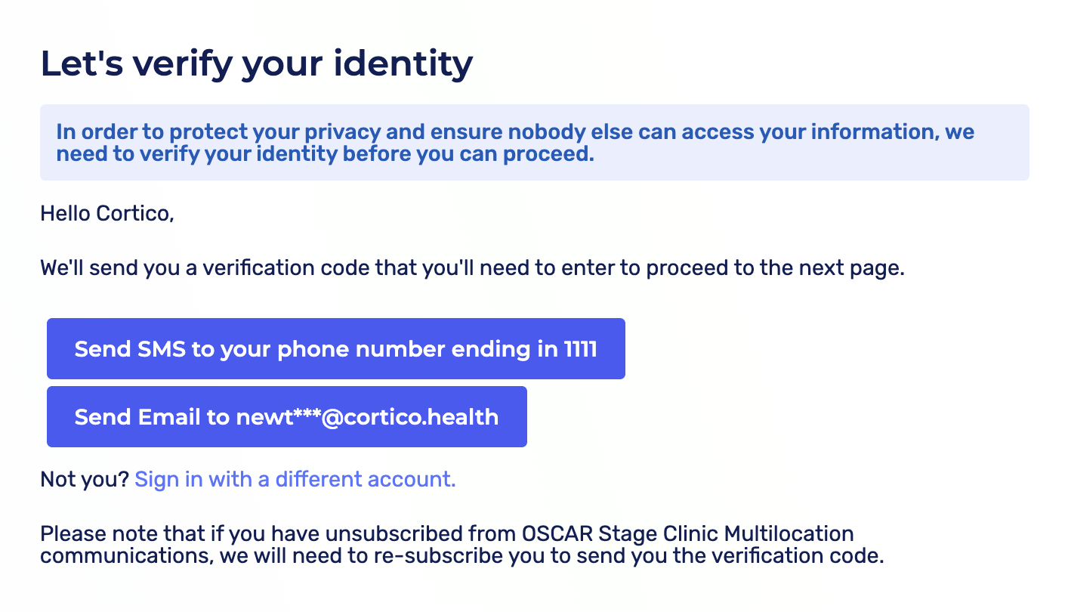Click the "Let's verify your identity" heading

point(256,63)
